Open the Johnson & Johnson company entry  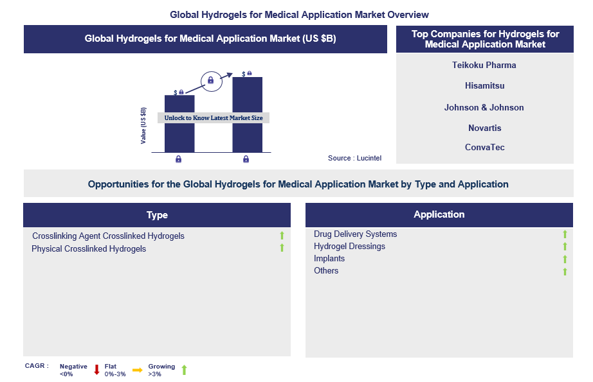coord(484,107)
